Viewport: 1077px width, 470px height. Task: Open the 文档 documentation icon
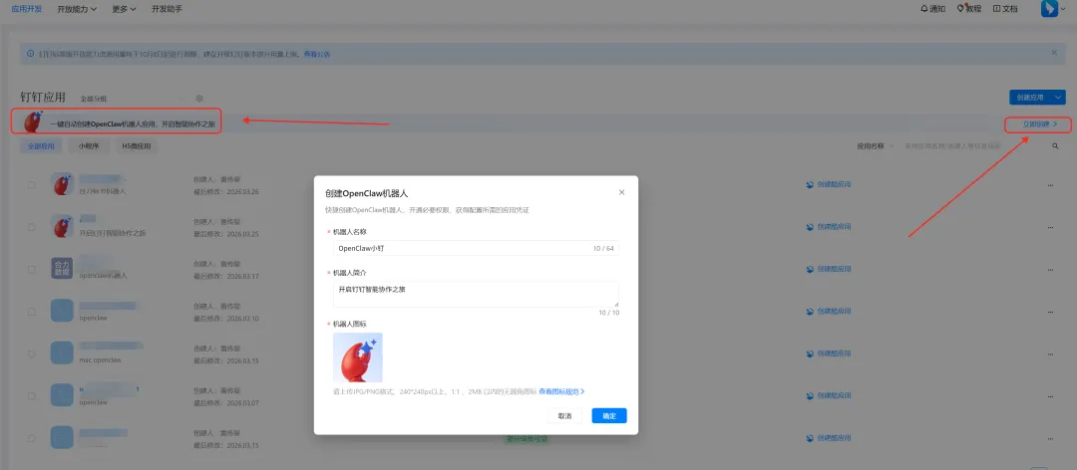point(1005,9)
